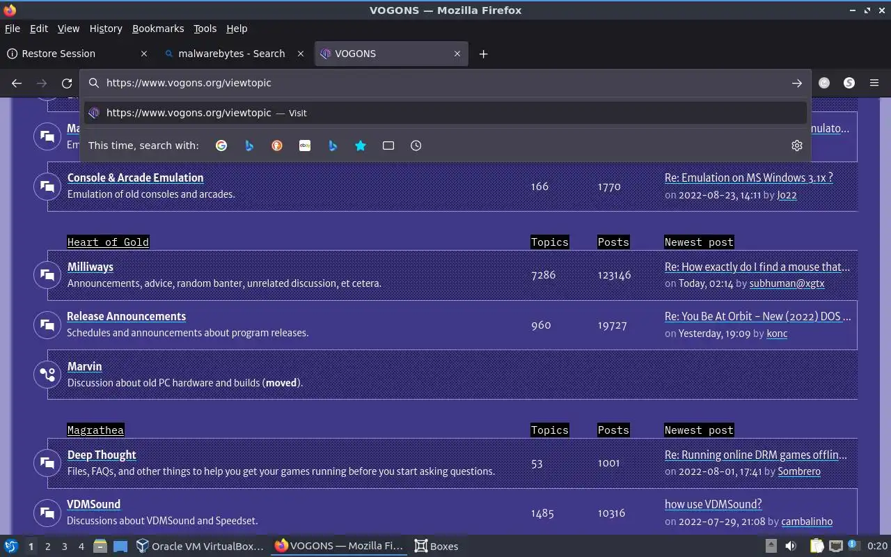Click the Marvin redirect forum icon
Image resolution: width=891 pixels, height=557 pixels.
tap(47, 375)
